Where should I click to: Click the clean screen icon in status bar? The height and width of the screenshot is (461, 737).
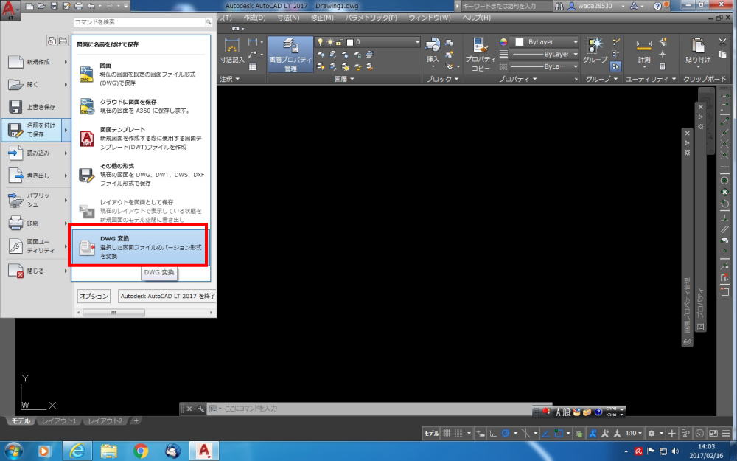coord(713,433)
